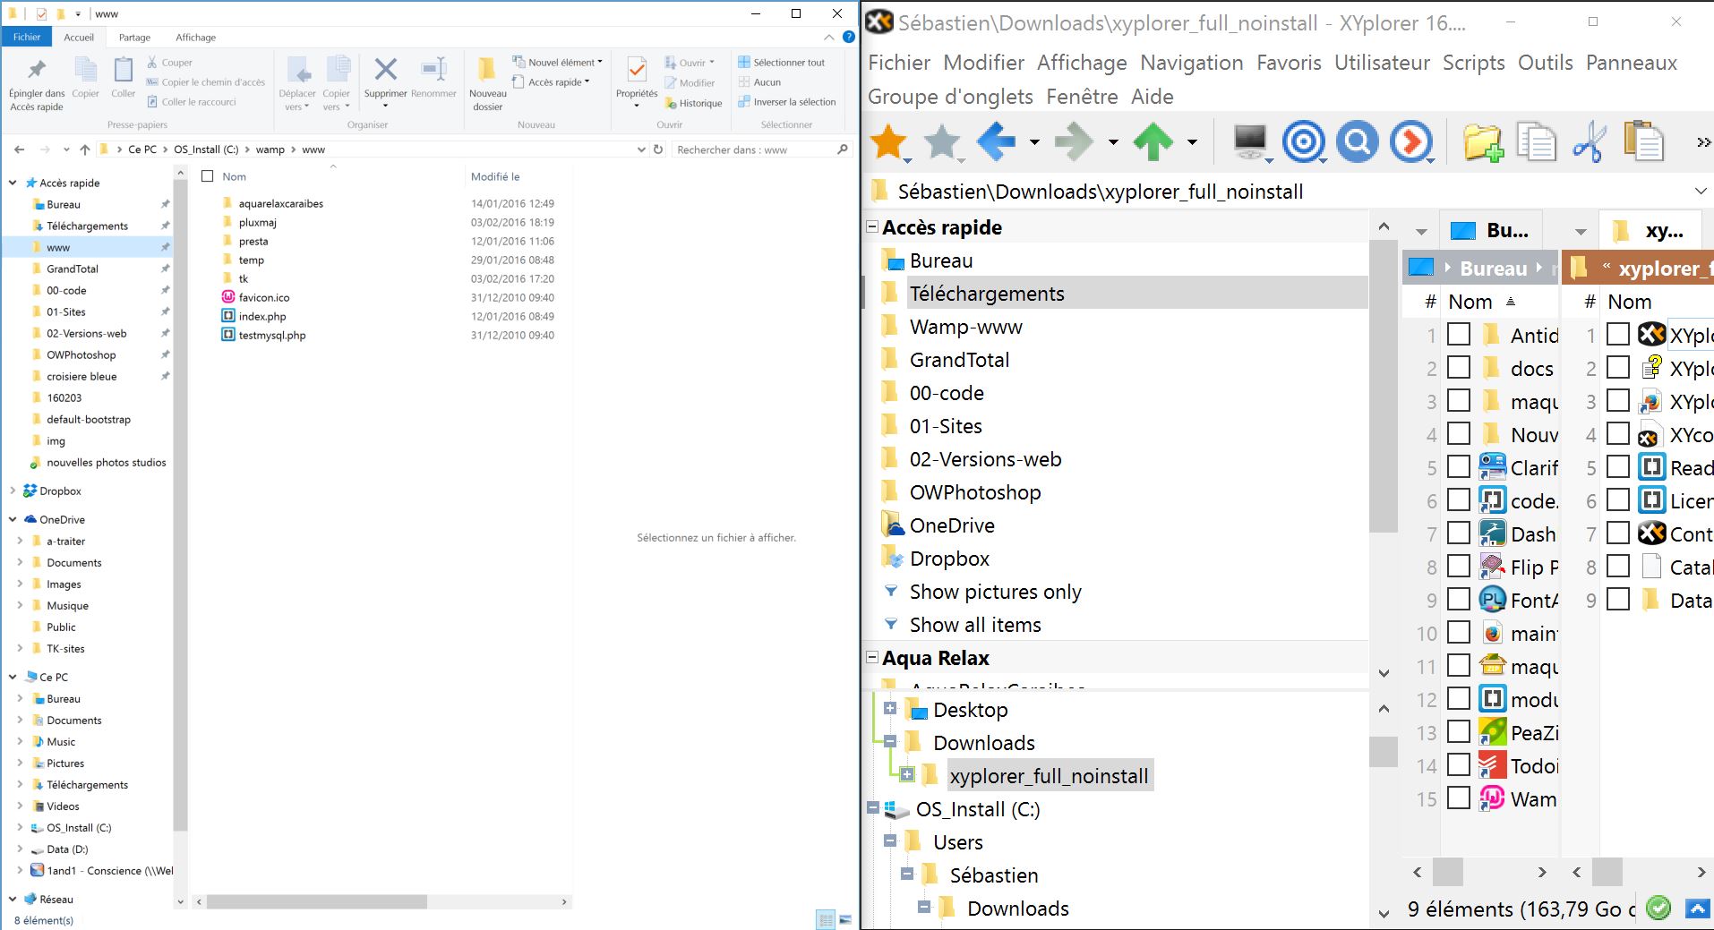
Task: Click the Propriétés checkmark icon
Action: coord(637,70)
